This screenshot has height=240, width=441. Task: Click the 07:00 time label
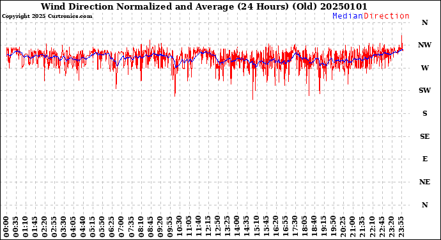coord(121,227)
